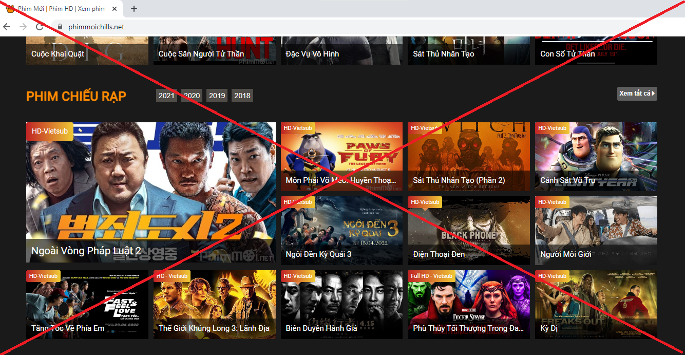Screen dimensions: 685x355
Task: Open Biên Duyên Hành Giả thumbnail
Action: (341, 305)
